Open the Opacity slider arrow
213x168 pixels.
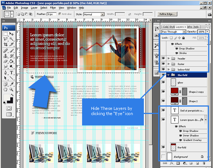coord(207,32)
